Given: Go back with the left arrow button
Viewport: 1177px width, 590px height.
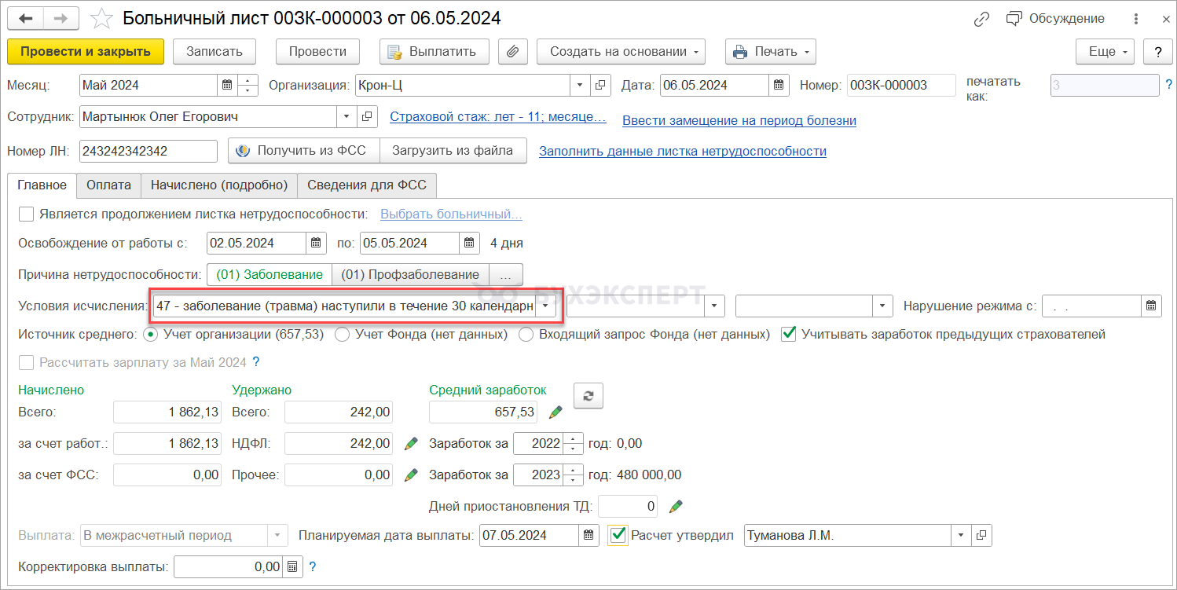Looking at the screenshot, I should [x=25, y=18].
